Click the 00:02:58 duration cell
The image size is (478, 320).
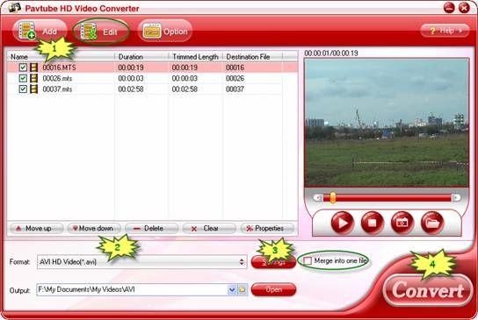coord(131,89)
